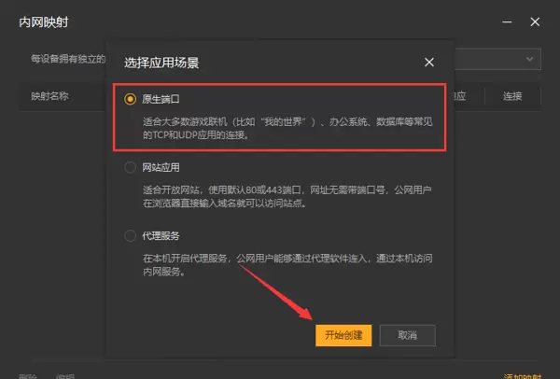
Task: Click the 映射名称 column header
Action: coord(49,96)
